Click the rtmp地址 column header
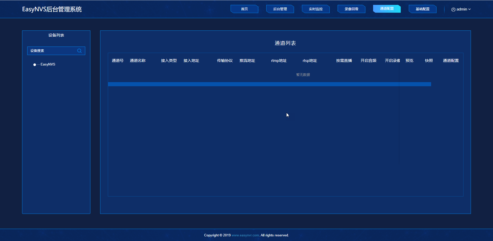The height and width of the screenshot is (241, 493). click(279, 61)
